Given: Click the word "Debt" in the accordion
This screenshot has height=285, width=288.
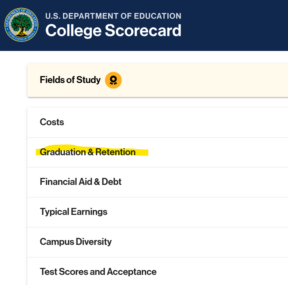Looking at the screenshot, I should click(x=112, y=182).
